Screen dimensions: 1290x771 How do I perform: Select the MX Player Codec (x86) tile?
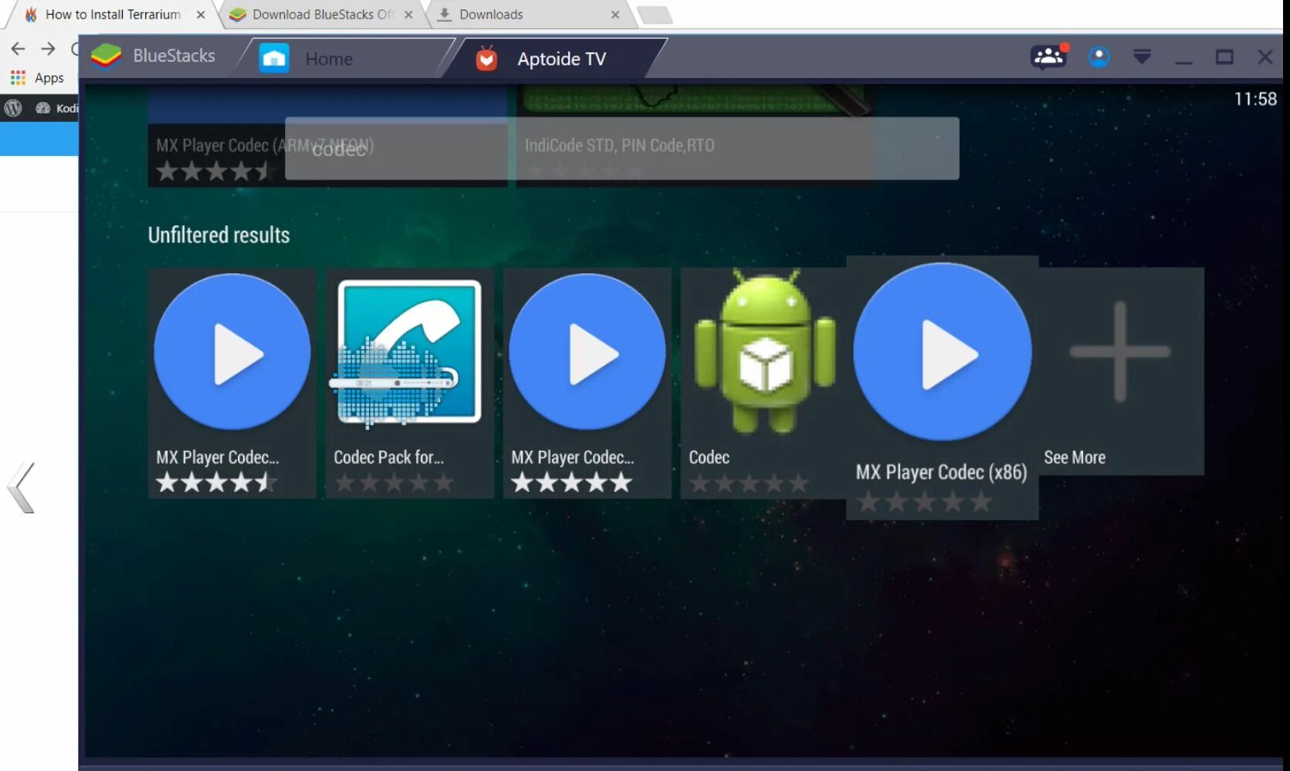[x=942, y=387]
